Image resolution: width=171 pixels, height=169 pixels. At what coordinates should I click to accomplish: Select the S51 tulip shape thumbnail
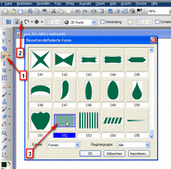[x=41, y=121]
